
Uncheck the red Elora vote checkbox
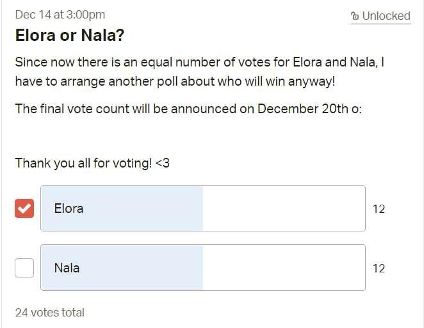coord(24,208)
